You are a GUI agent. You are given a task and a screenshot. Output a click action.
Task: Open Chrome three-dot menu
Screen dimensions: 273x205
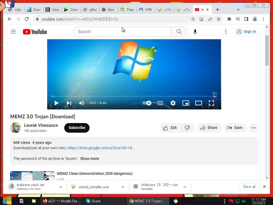[263, 19]
